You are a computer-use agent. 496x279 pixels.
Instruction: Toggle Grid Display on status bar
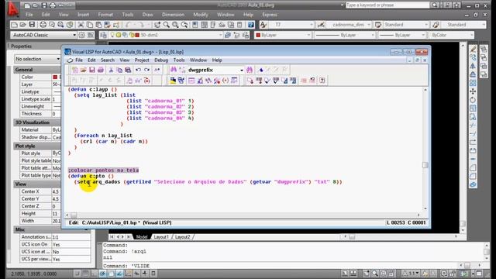click(x=86, y=274)
